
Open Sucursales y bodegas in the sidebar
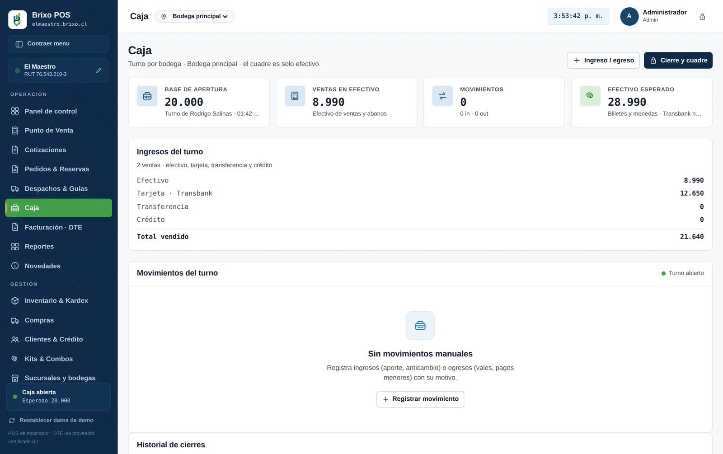[58, 378]
